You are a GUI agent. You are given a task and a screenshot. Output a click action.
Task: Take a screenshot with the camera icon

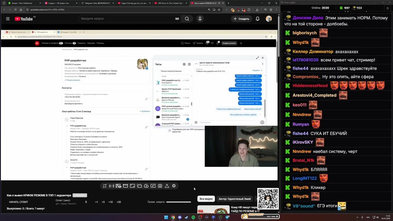(x=160, y=186)
